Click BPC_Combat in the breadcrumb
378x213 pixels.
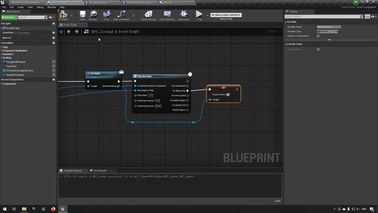(102, 31)
